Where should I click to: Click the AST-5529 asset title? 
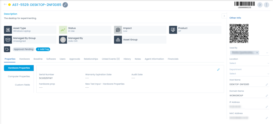coord(37,5)
